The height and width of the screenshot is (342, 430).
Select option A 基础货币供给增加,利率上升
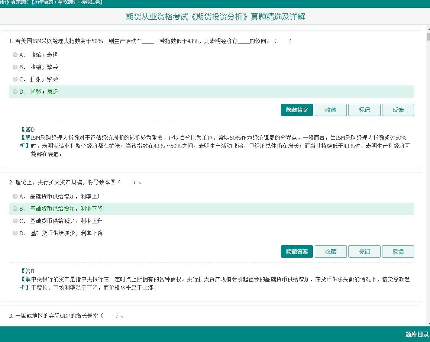pyautogui.click(x=15, y=196)
